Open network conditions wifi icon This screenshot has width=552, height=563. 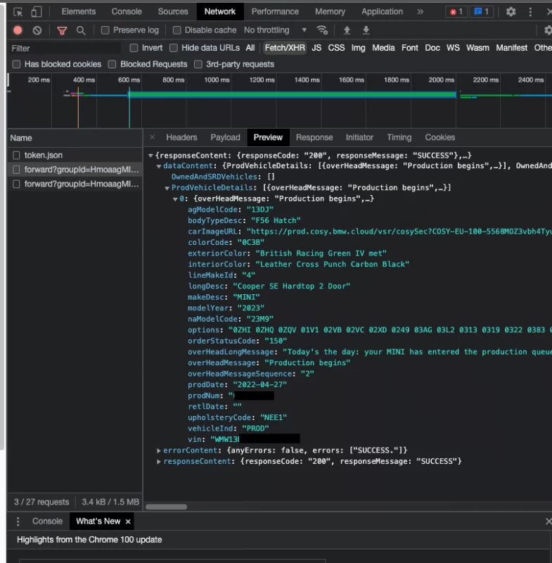click(x=322, y=30)
